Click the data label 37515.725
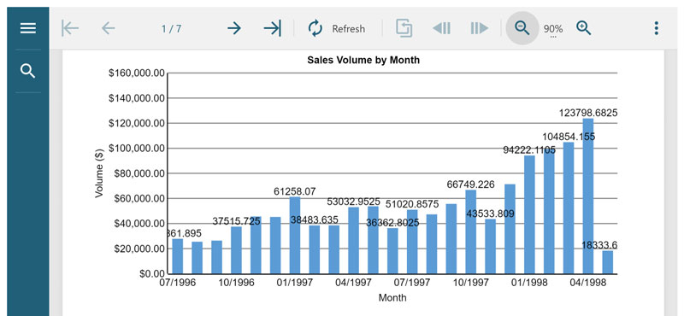684x316 pixels. click(x=237, y=221)
